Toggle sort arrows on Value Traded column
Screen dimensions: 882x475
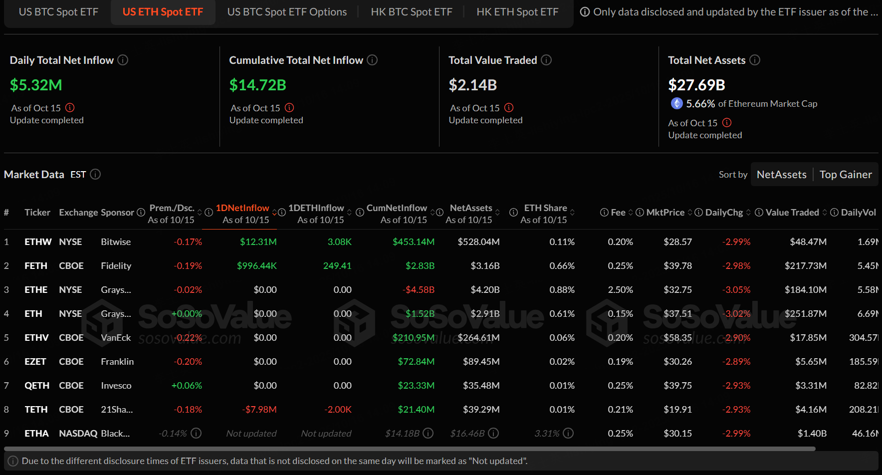point(825,213)
